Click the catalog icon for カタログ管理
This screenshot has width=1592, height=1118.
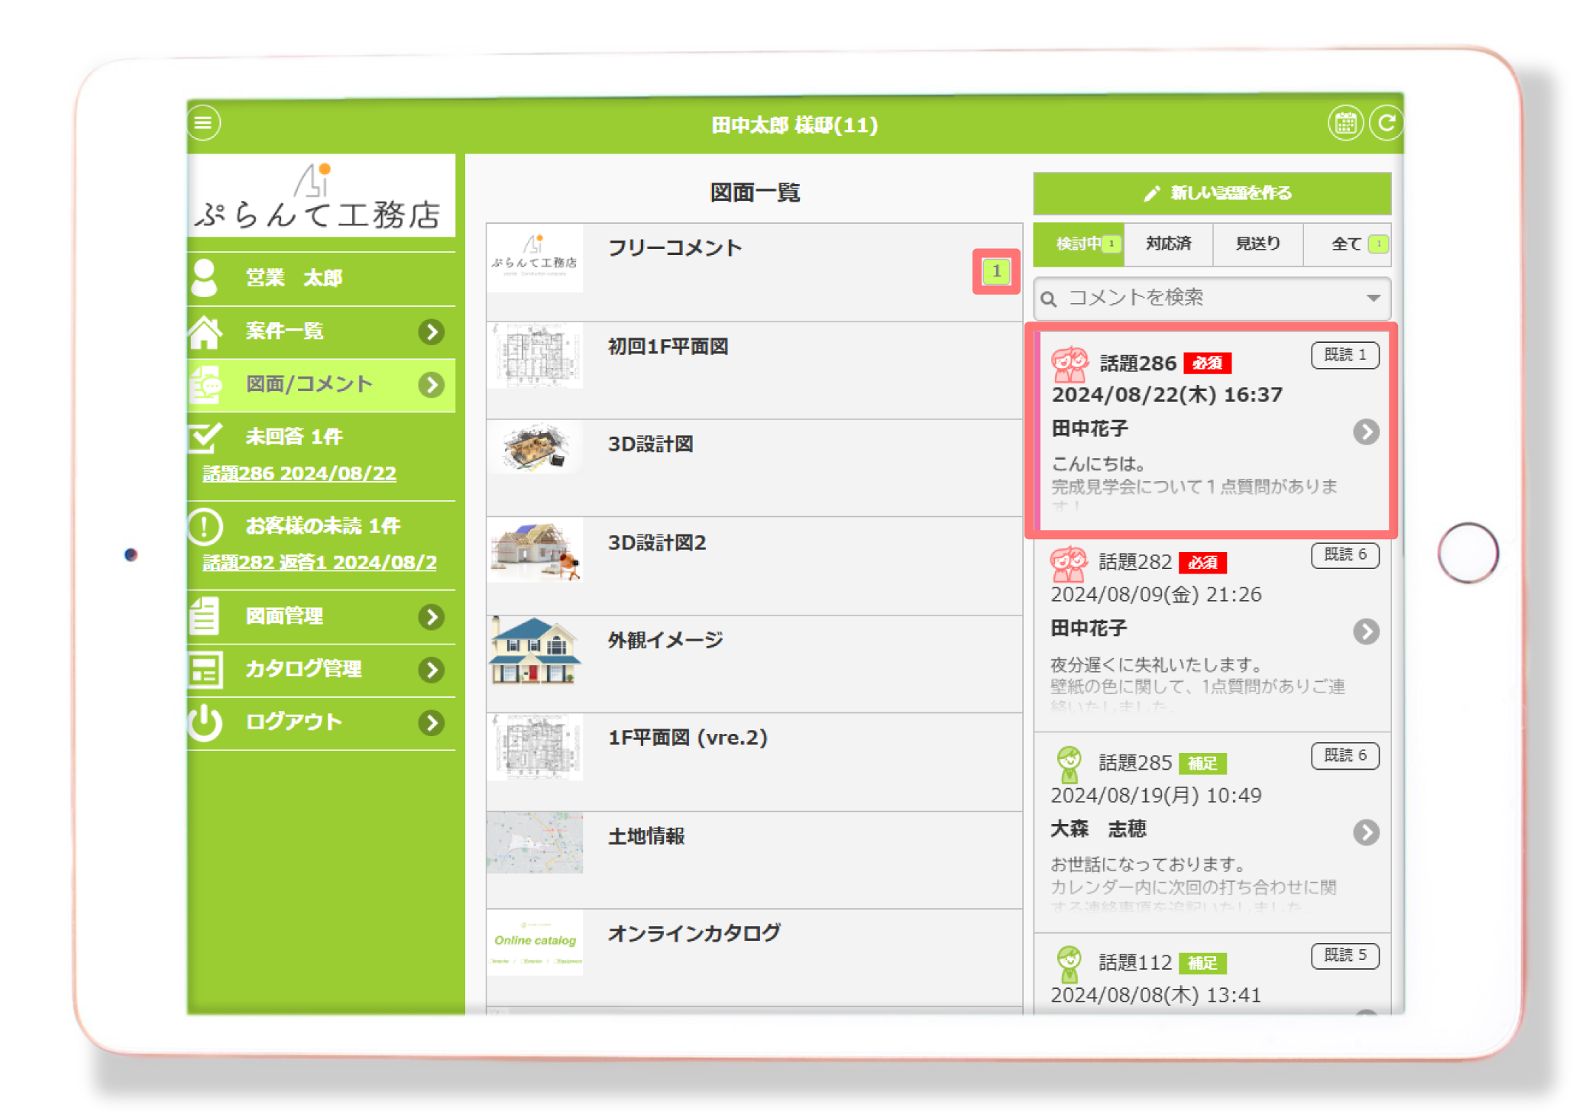(205, 670)
